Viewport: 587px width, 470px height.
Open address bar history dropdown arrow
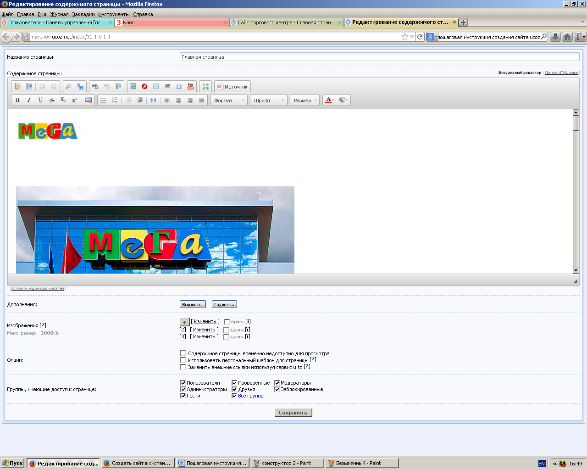[x=412, y=37]
